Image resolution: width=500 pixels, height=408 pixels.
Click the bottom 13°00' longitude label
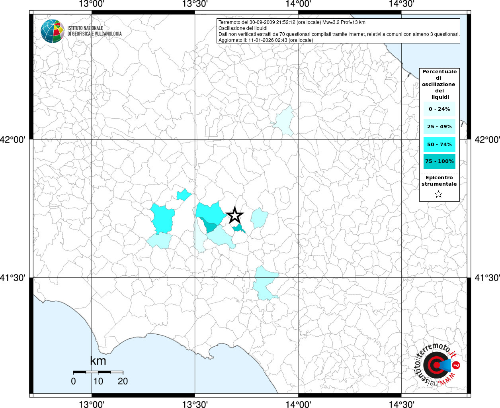tap(92, 404)
